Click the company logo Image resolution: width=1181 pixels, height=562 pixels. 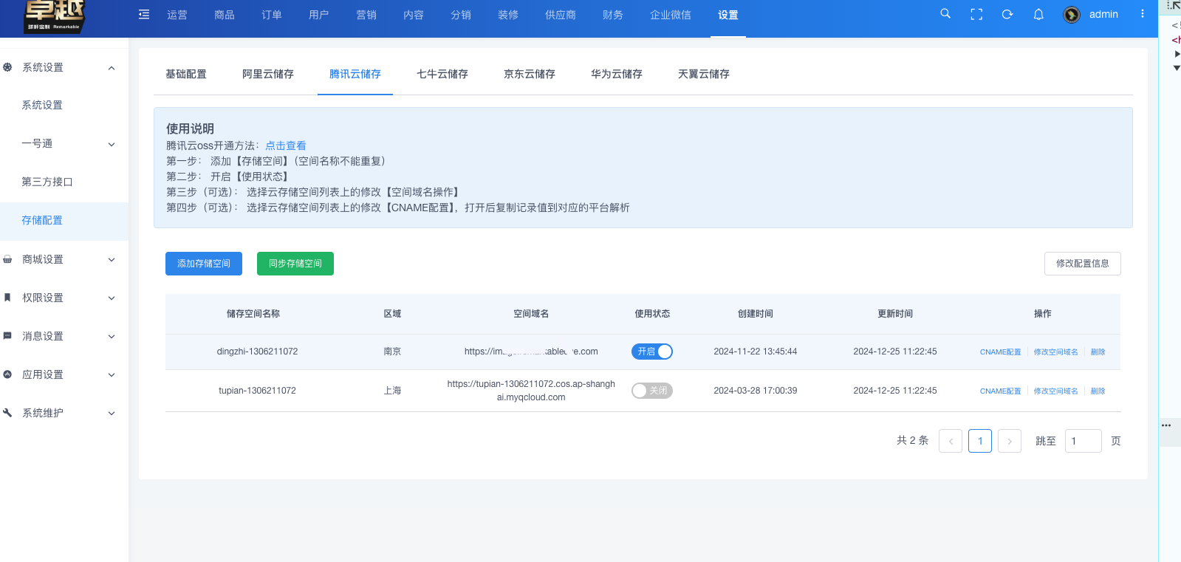pos(54,16)
